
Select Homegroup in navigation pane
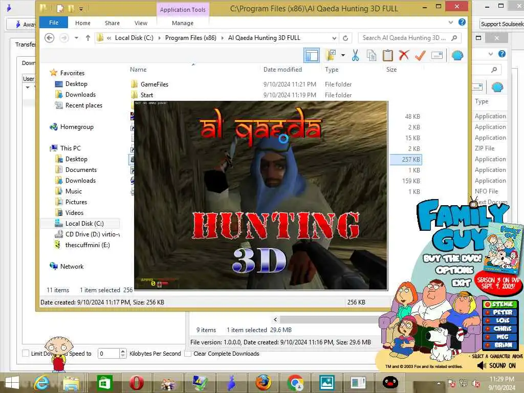(x=77, y=127)
